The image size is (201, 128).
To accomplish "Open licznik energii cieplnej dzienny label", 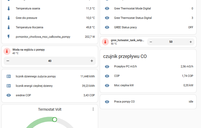I will [x=34, y=86].
